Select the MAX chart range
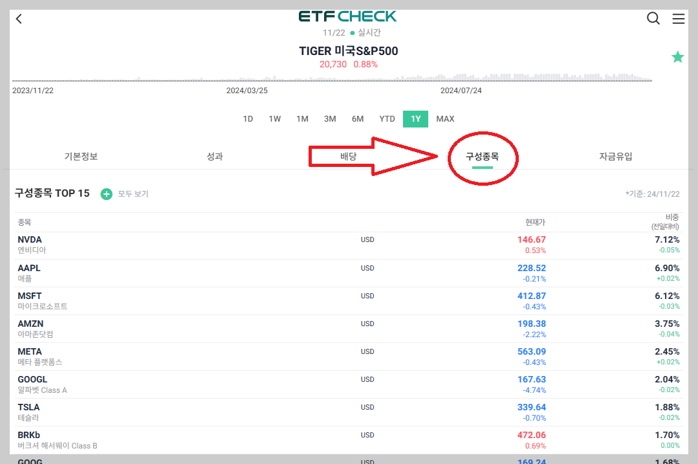Image resolution: width=698 pixels, height=464 pixels. (x=445, y=119)
